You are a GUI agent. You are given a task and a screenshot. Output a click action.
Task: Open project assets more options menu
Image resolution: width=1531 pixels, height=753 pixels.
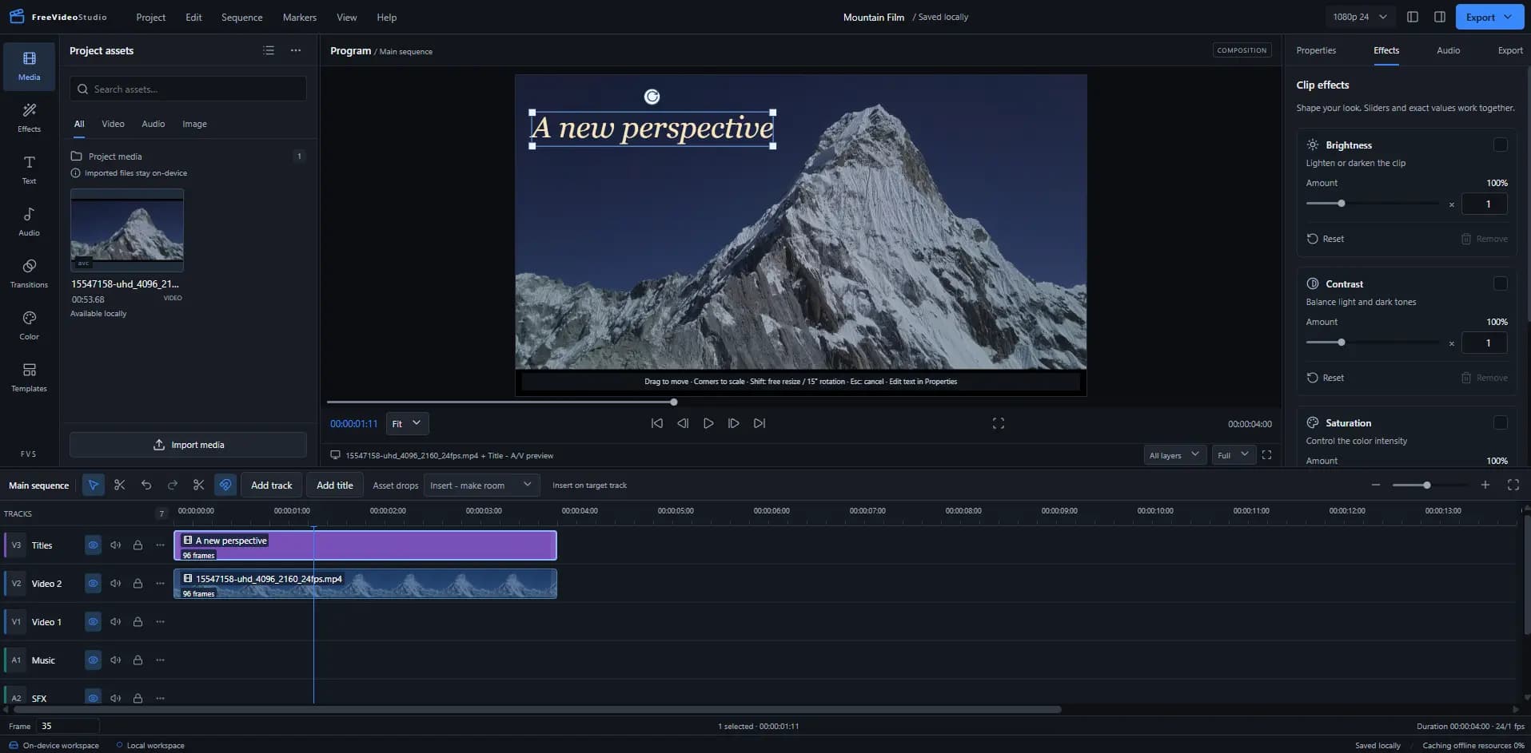click(x=296, y=50)
